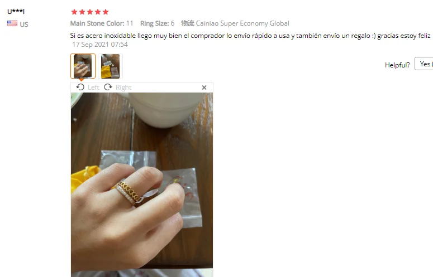Click the US country label
This screenshot has height=277, width=433.
point(24,24)
